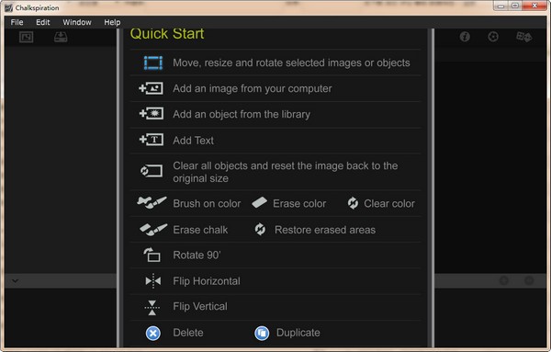Screen dimensions: 551x352
Task: Select the add object from library icon
Action: (x=152, y=114)
